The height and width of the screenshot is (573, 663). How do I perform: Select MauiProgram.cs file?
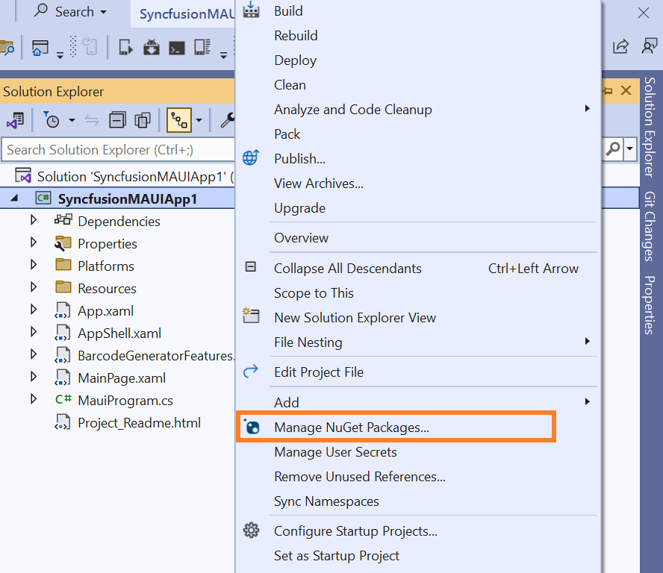(125, 401)
